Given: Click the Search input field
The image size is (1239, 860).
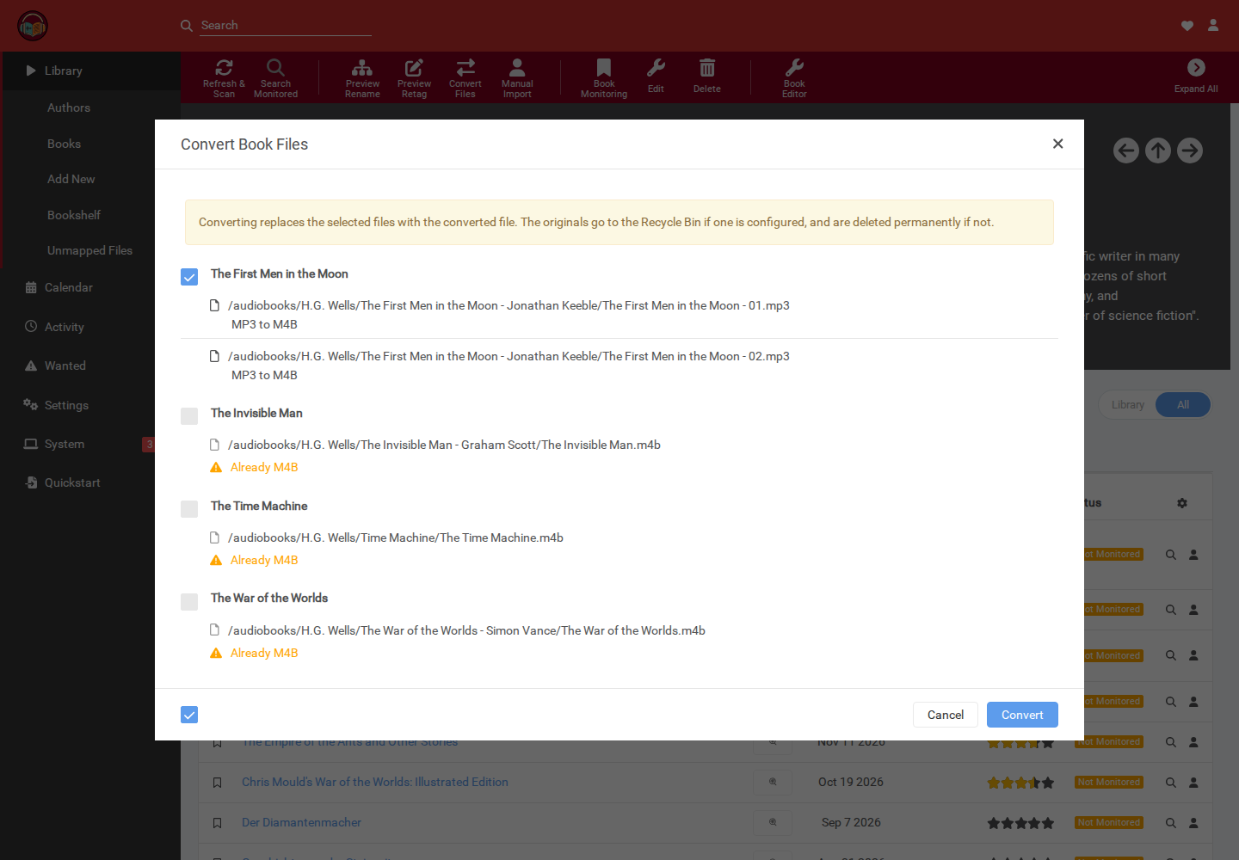Looking at the screenshot, I should click(286, 26).
